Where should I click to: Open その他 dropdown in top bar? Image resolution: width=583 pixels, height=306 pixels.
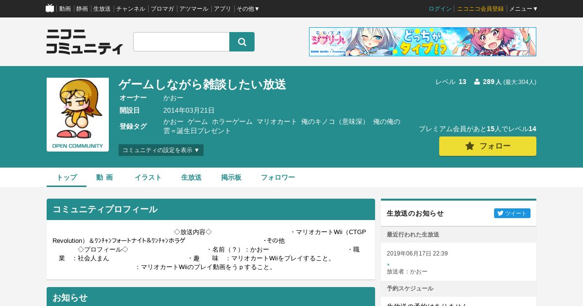[x=248, y=9]
